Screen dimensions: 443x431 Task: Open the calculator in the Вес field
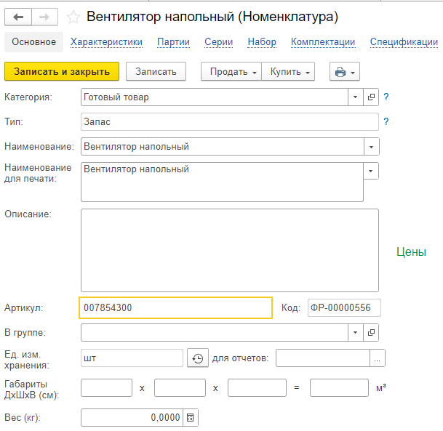tap(190, 418)
